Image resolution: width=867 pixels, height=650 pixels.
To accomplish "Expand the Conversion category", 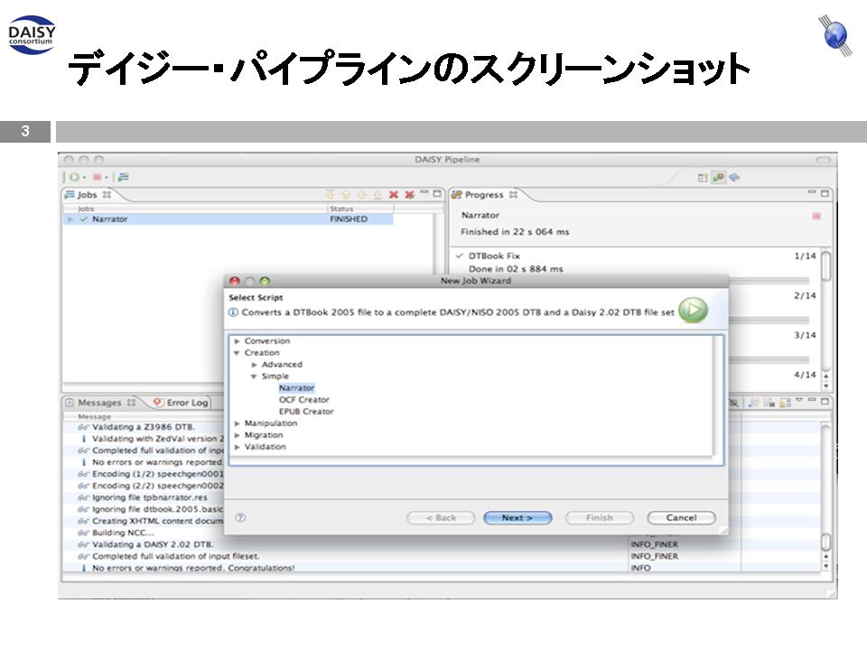I will click(238, 341).
